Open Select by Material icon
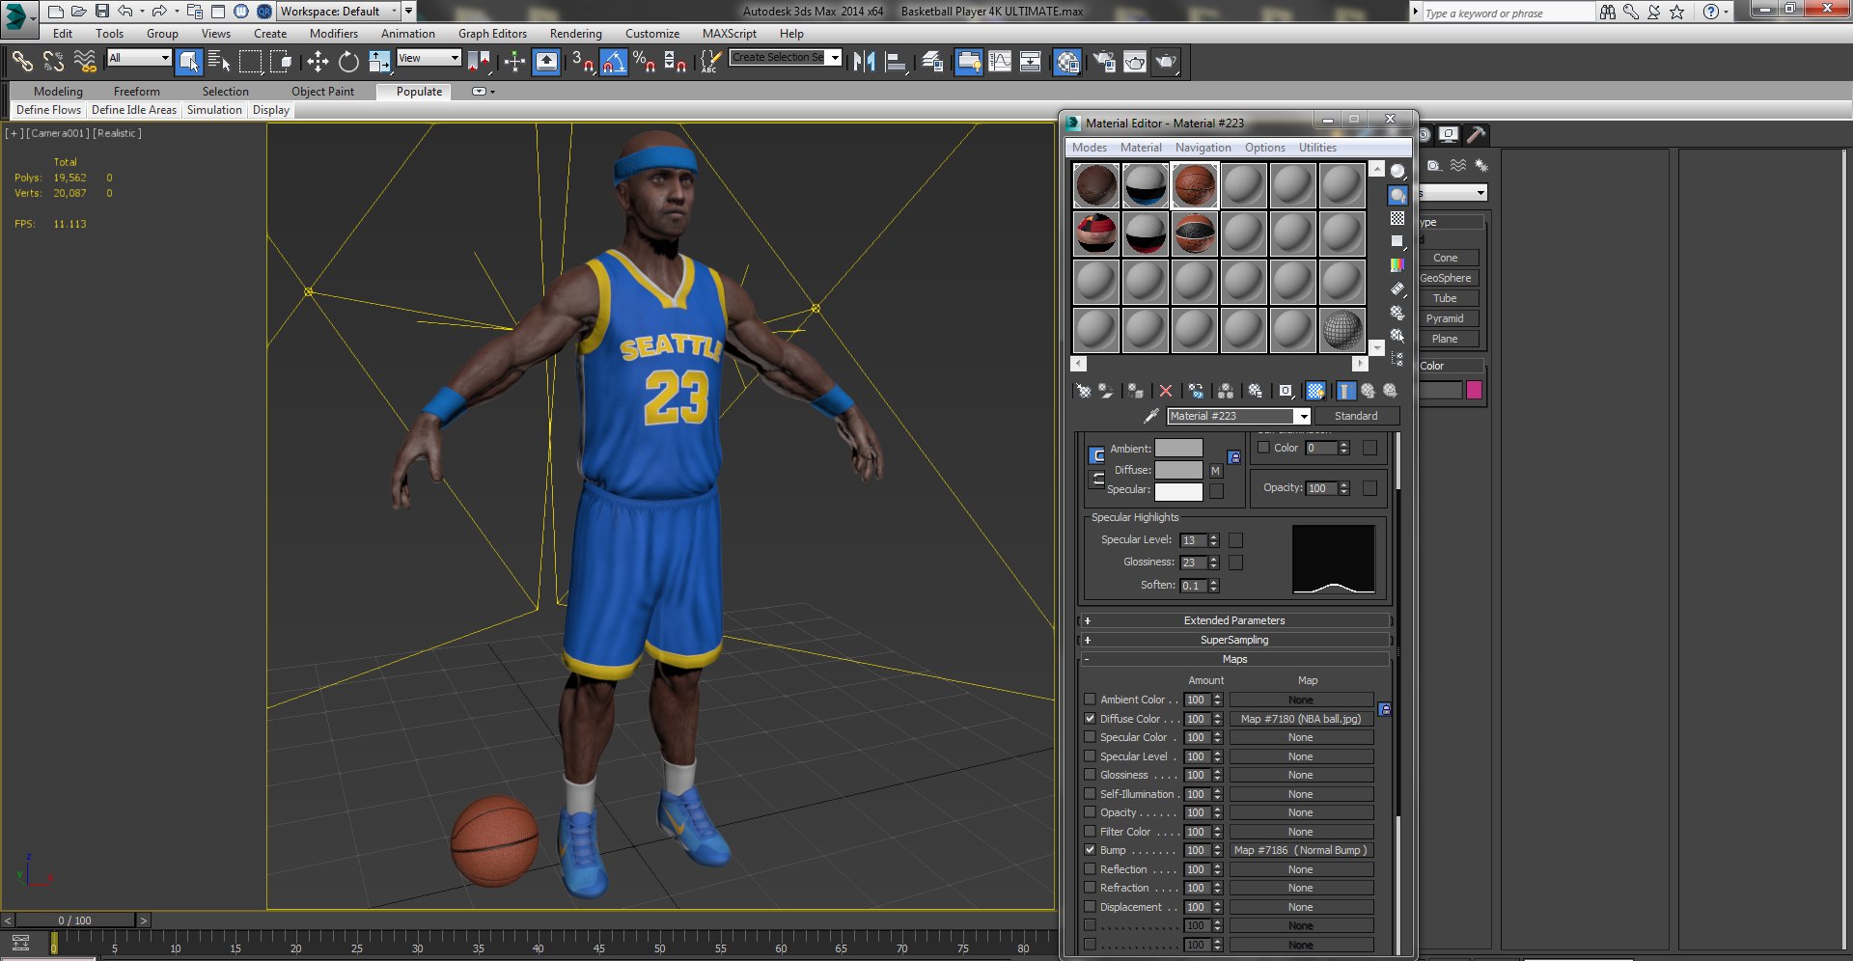The image size is (1853, 961). (x=1397, y=336)
